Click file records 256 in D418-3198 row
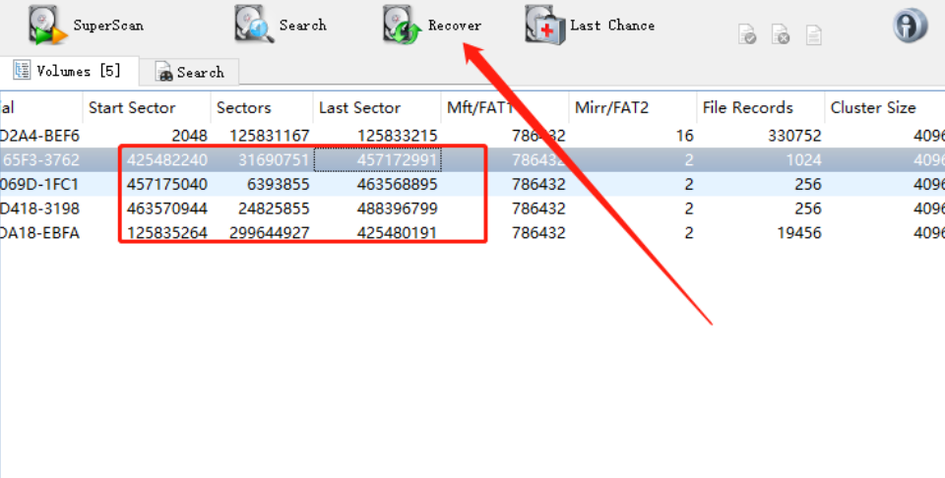This screenshot has width=945, height=478. tap(808, 209)
